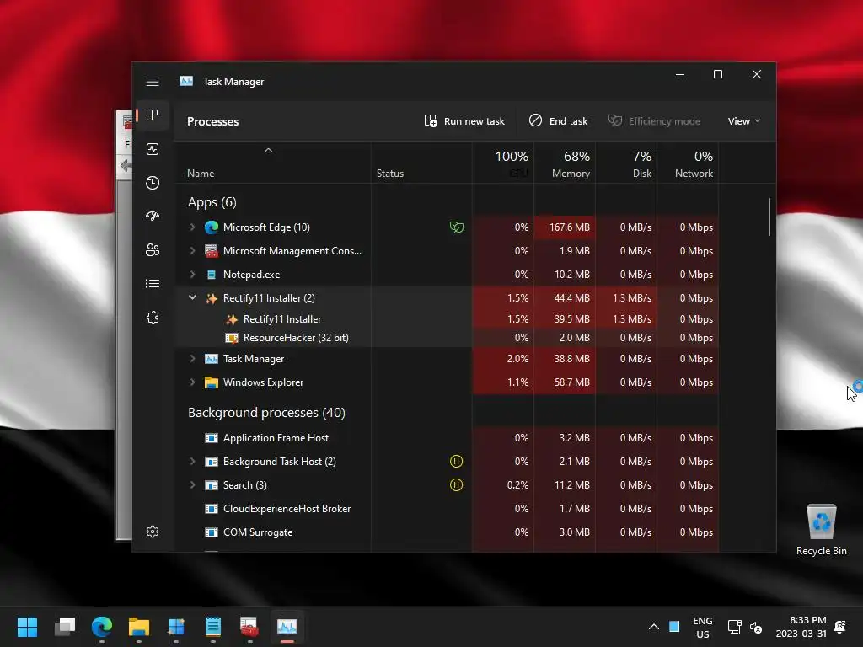Expand the Notepad.exe process
Image resolution: width=863 pixels, height=647 pixels.
tap(192, 274)
